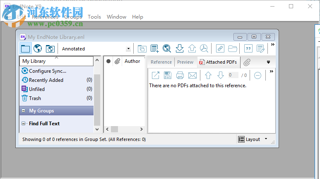
Task: Open the Layout dropdown
Action: [253, 139]
